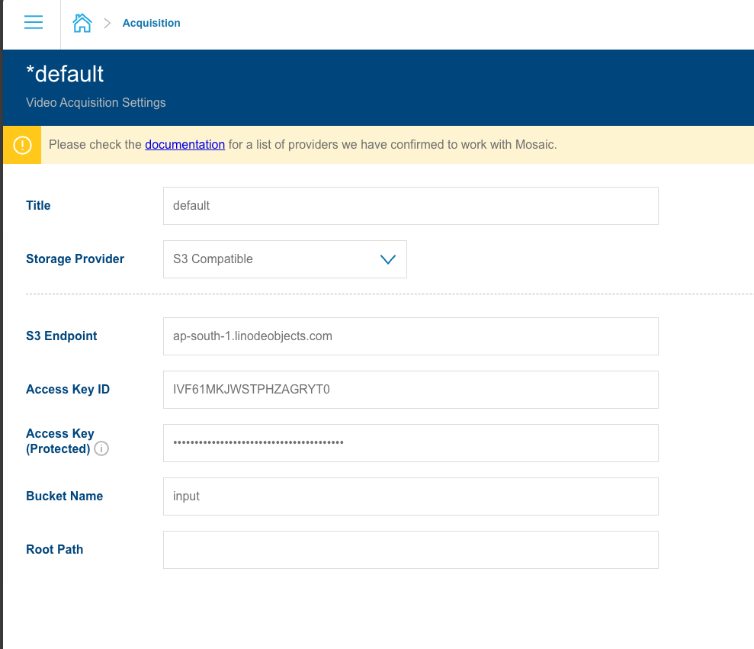Open the hamburger navigation menu
Screen dimensions: 754x649
33,23
